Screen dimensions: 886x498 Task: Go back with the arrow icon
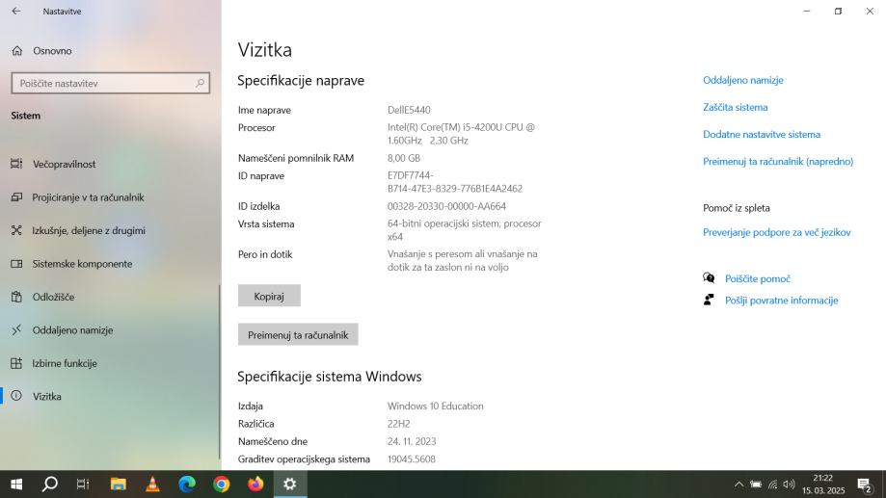[x=15, y=11]
